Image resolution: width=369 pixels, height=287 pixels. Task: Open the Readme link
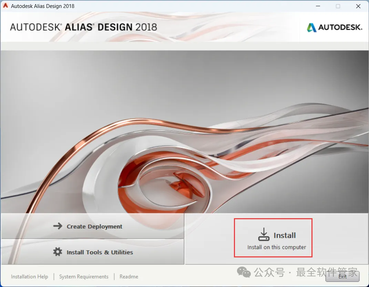pos(129,277)
